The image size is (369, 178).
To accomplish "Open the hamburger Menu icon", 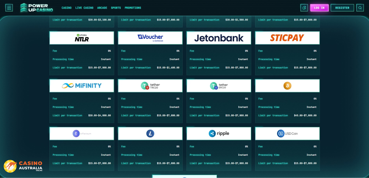I will click(9, 8).
